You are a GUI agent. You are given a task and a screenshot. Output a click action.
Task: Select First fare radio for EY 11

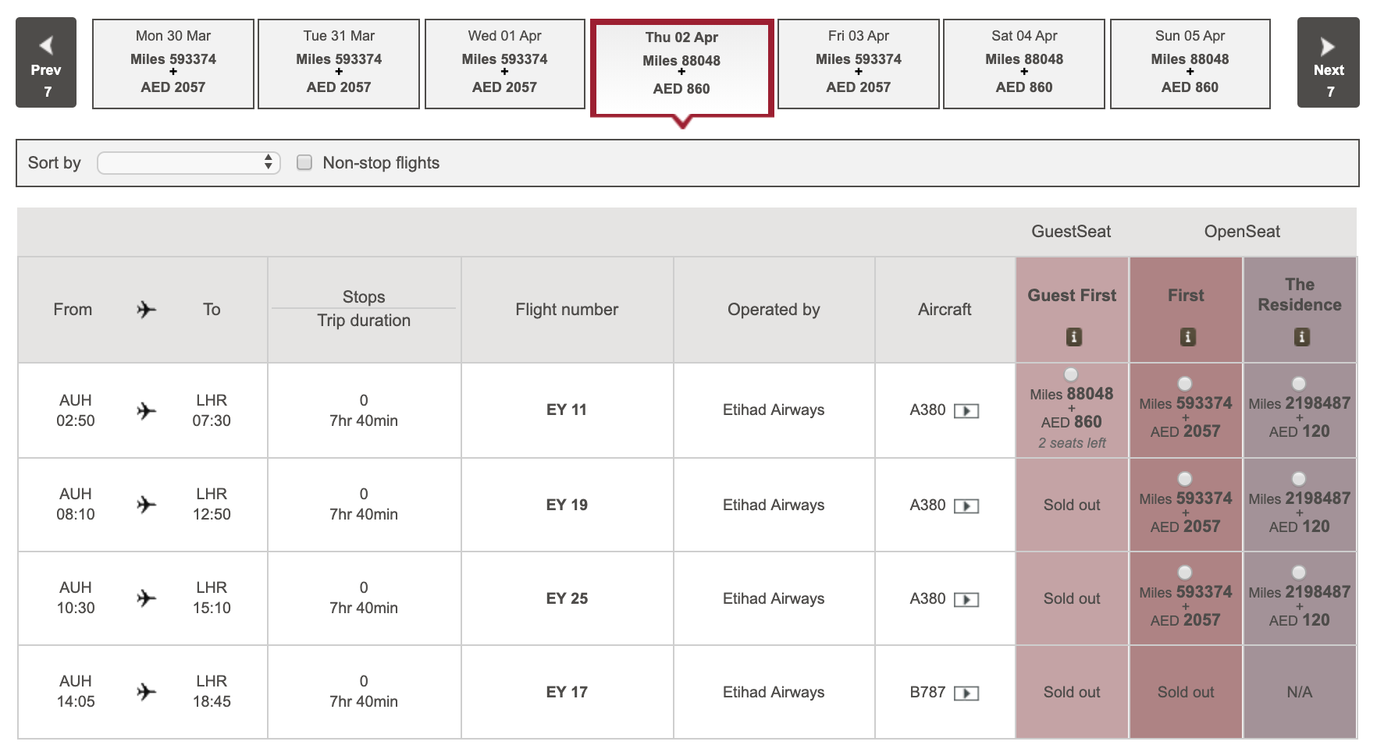pyautogui.click(x=1185, y=384)
